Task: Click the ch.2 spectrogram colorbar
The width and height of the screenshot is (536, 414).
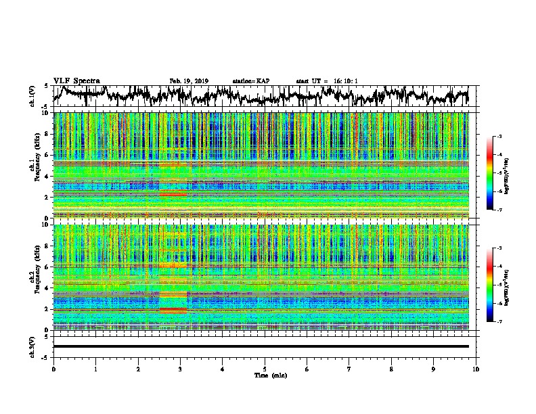Action: pyautogui.click(x=489, y=285)
